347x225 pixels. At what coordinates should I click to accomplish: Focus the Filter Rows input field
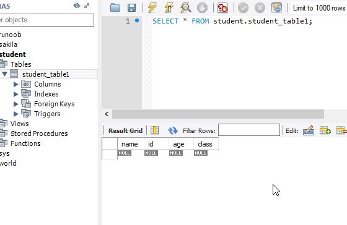tap(249, 130)
